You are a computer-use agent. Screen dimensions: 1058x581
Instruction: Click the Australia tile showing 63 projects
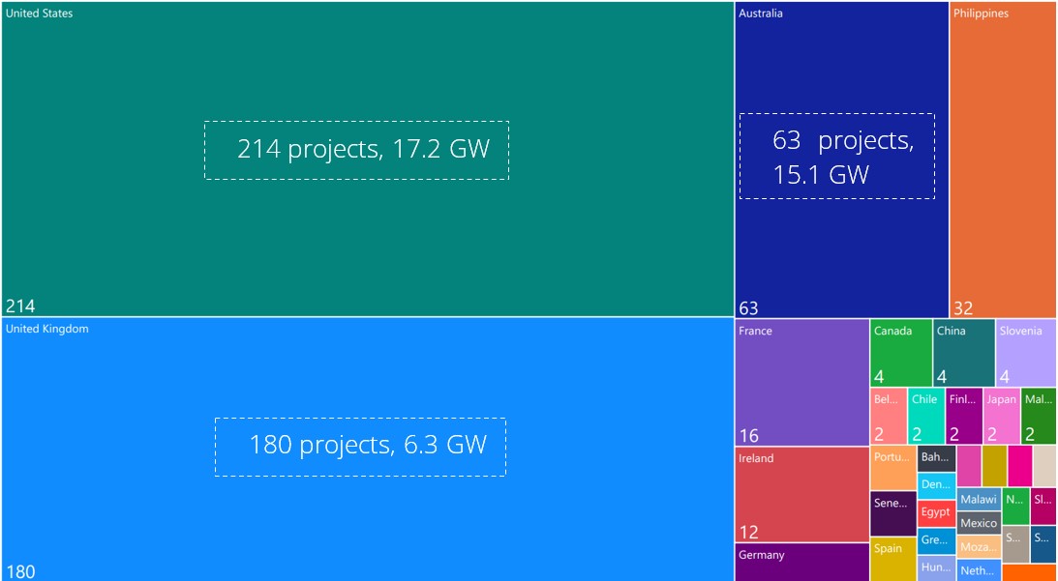(837, 155)
